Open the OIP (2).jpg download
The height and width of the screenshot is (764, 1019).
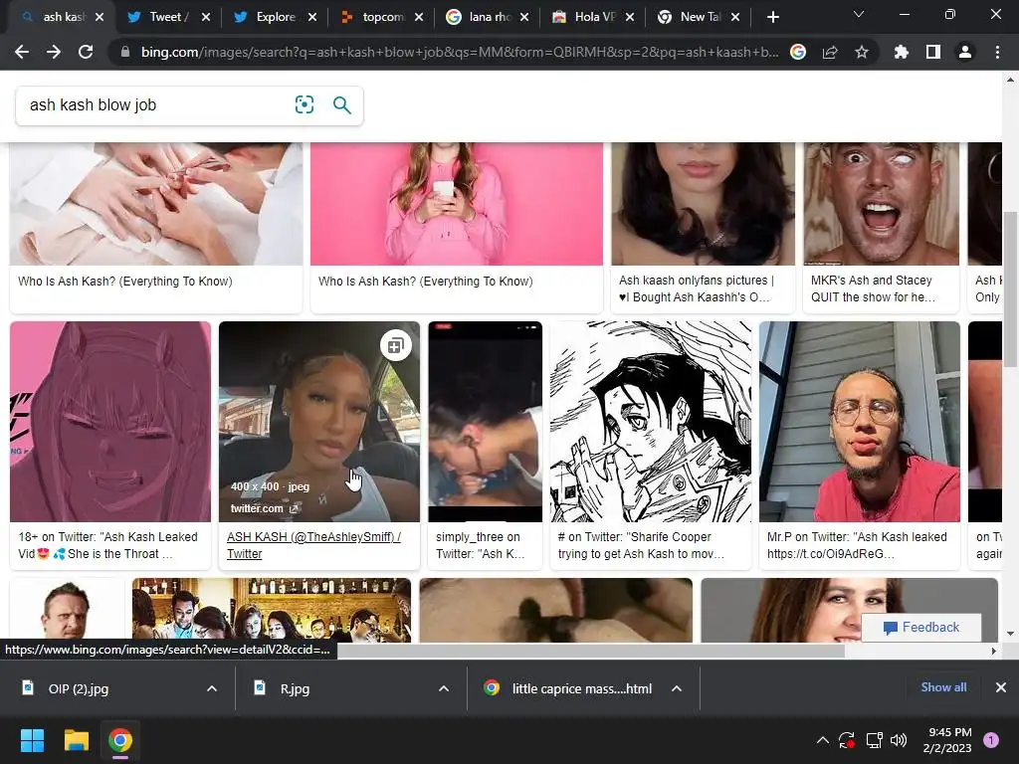click(78, 688)
